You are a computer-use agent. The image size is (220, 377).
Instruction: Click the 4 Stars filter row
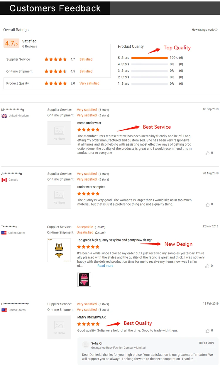pyautogui.click(x=150, y=64)
